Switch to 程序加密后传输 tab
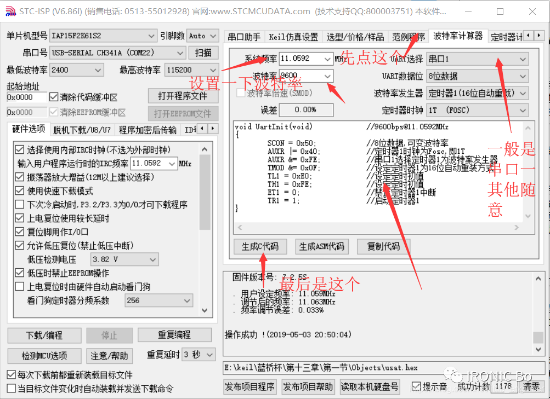 (148, 130)
